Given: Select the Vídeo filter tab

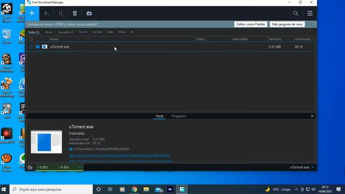Looking at the screenshot, I should coord(110,32).
